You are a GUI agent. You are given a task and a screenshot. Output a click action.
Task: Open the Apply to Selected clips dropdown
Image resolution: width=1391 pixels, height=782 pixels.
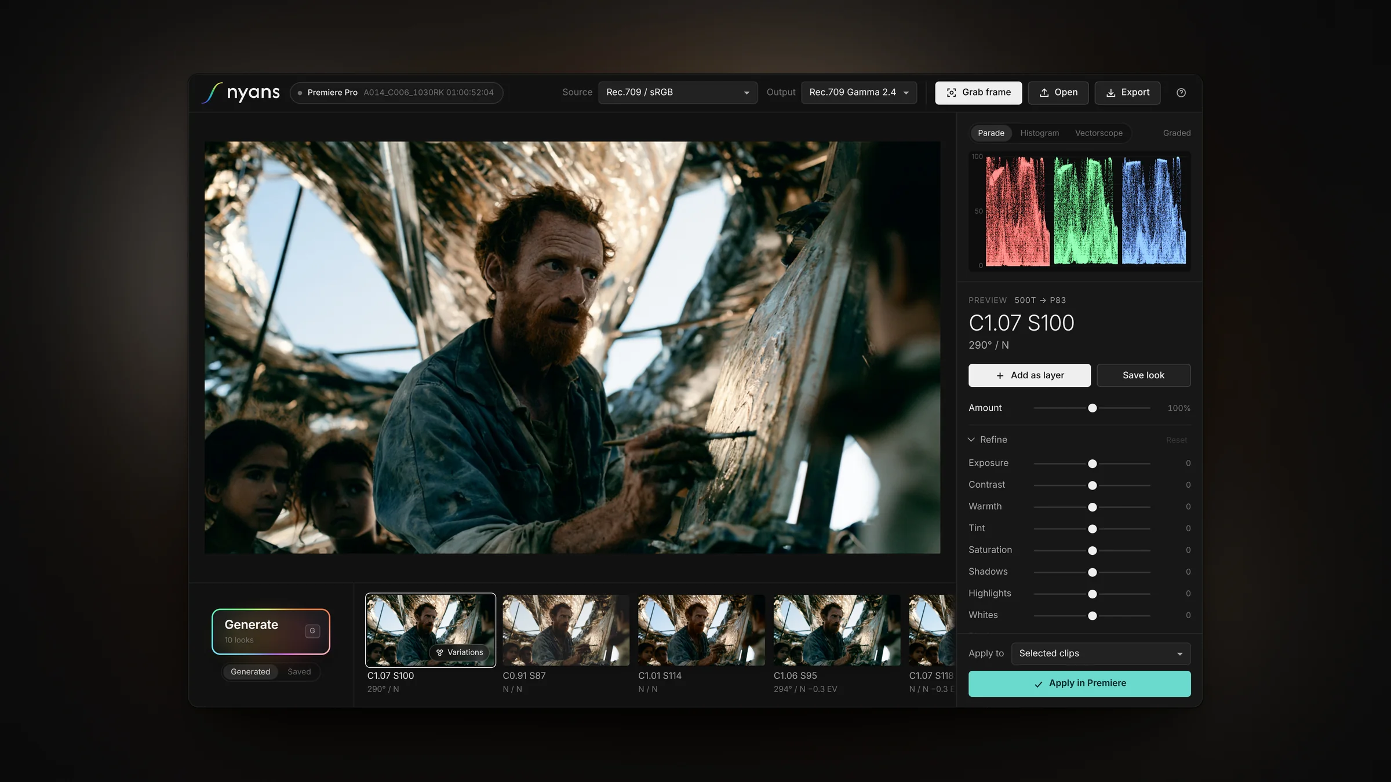tap(1101, 653)
